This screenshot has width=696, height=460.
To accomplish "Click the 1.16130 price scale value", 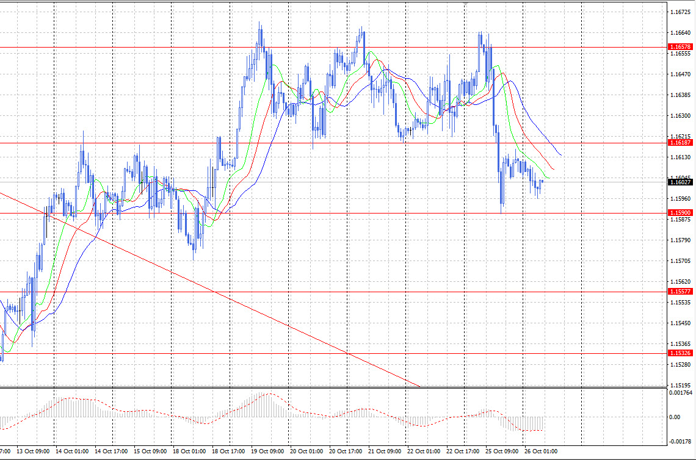I will click(680, 157).
